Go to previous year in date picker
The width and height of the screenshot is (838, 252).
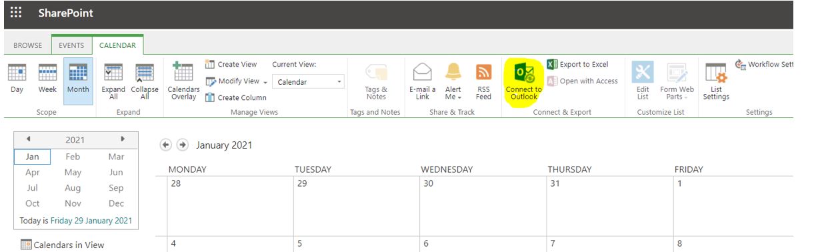[28, 139]
